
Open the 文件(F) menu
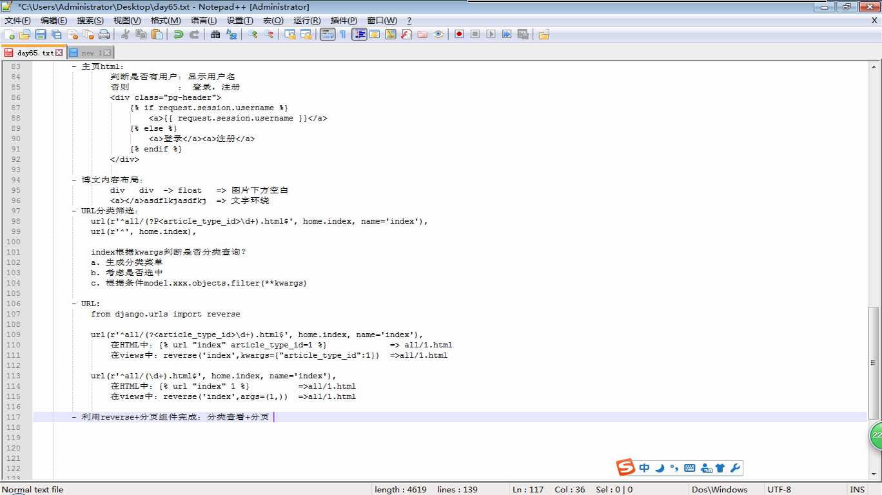pos(17,21)
